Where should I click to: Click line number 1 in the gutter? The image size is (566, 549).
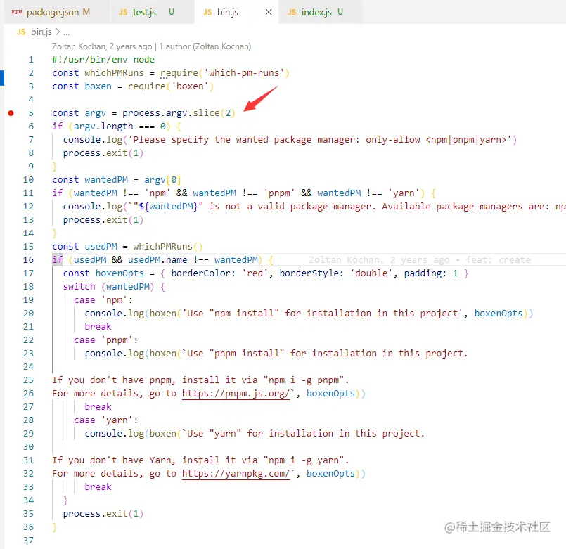coord(31,60)
